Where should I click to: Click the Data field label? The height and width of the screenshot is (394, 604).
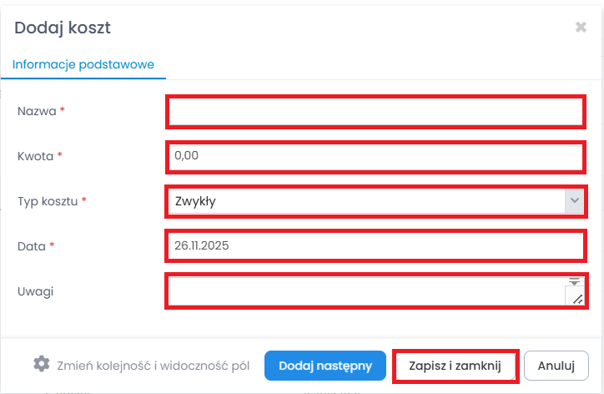(32, 246)
